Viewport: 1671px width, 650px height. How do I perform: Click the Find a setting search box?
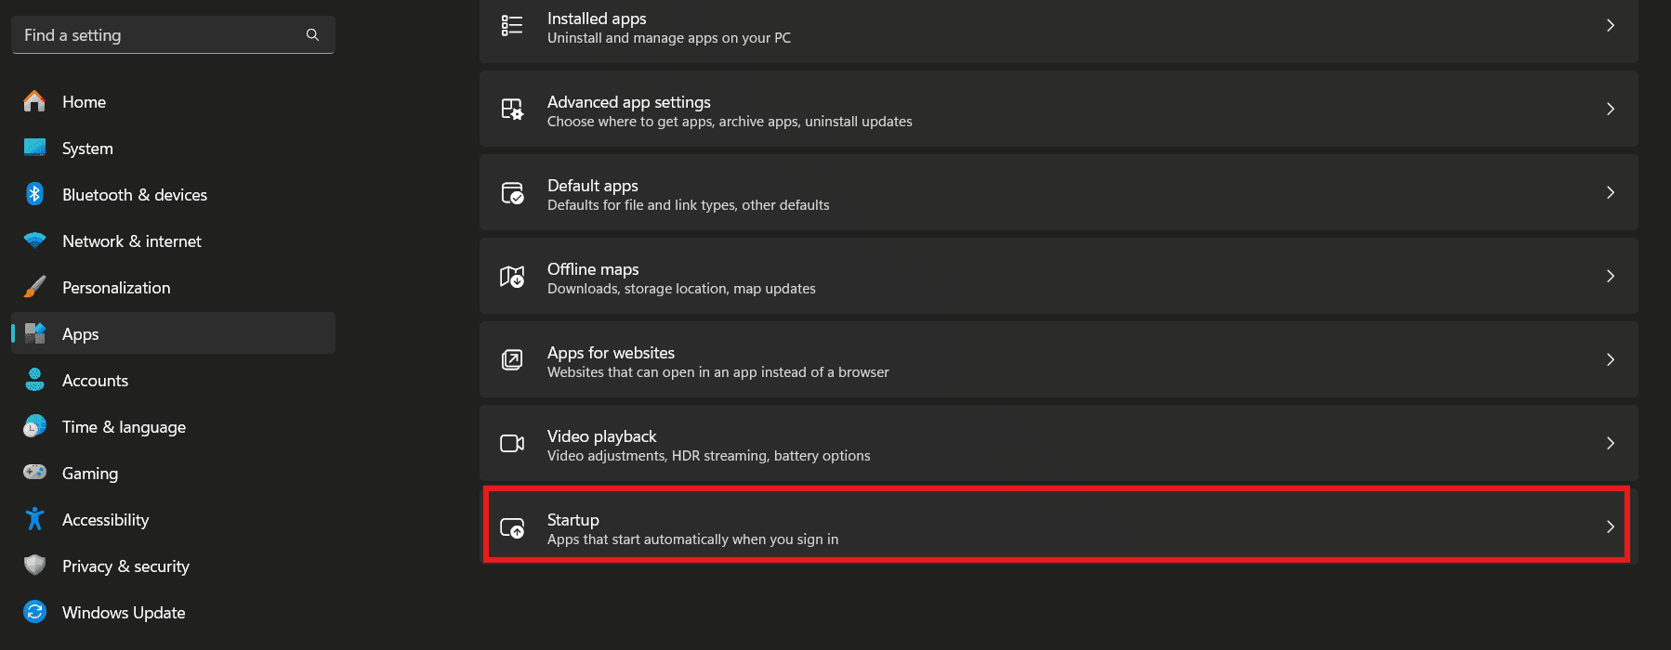[x=173, y=35]
